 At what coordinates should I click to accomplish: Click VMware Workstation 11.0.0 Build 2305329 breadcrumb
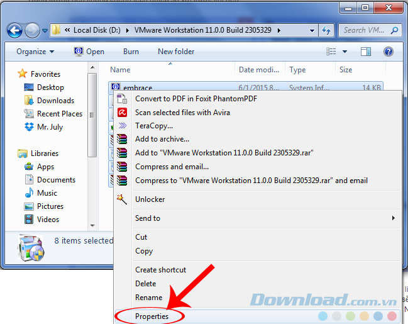point(202,30)
